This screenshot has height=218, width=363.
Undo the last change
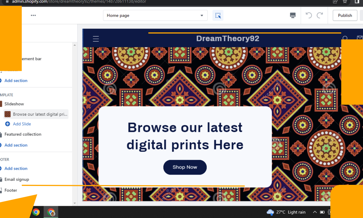(308, 15)
